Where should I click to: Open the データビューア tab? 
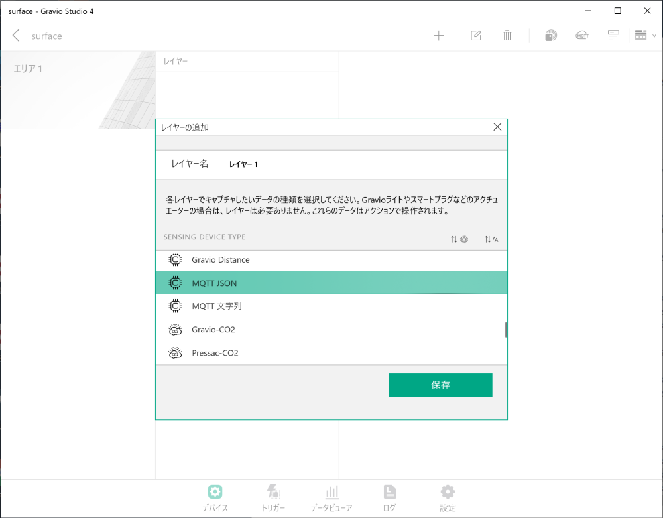coord(331,497)
